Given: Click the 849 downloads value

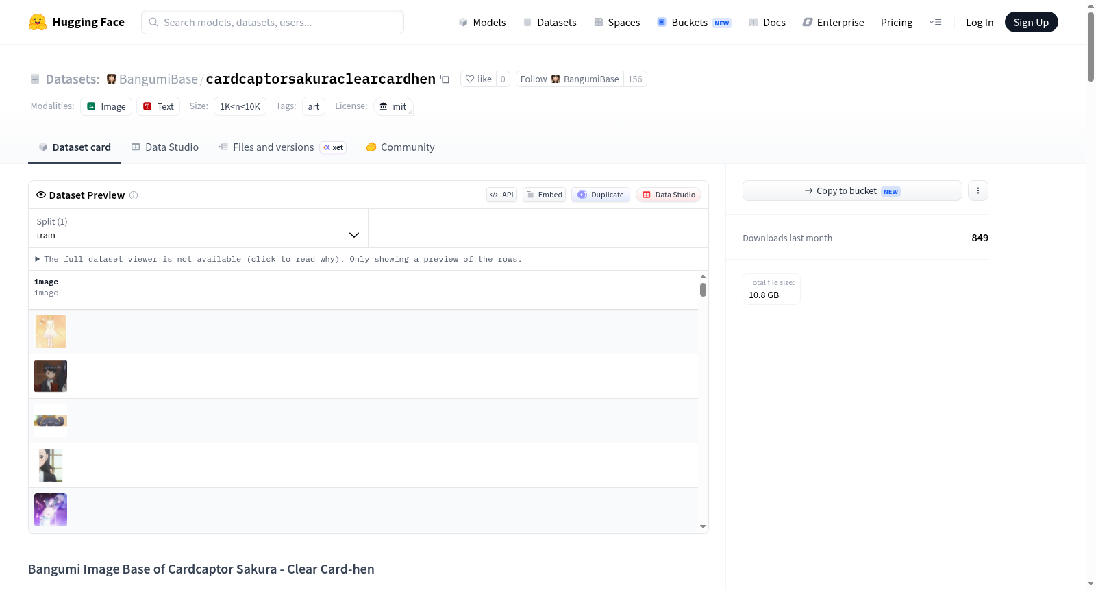Looking at the screenshot, I should (x=980, y=238).
